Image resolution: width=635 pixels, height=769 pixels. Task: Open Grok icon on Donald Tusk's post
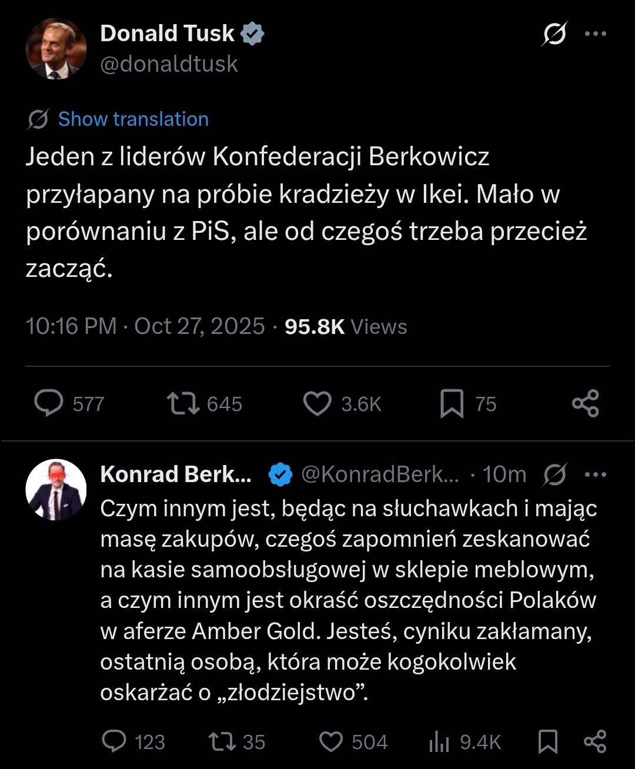554,34
